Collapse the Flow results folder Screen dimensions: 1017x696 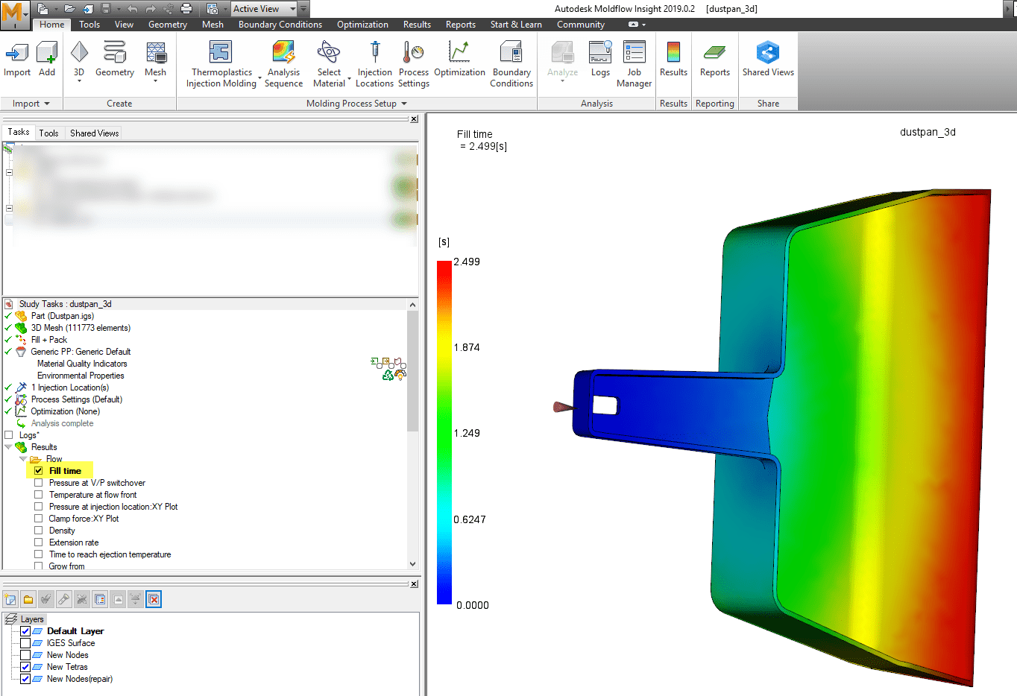point(22,458)
